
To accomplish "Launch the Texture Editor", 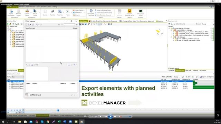I will click(35, 13).
